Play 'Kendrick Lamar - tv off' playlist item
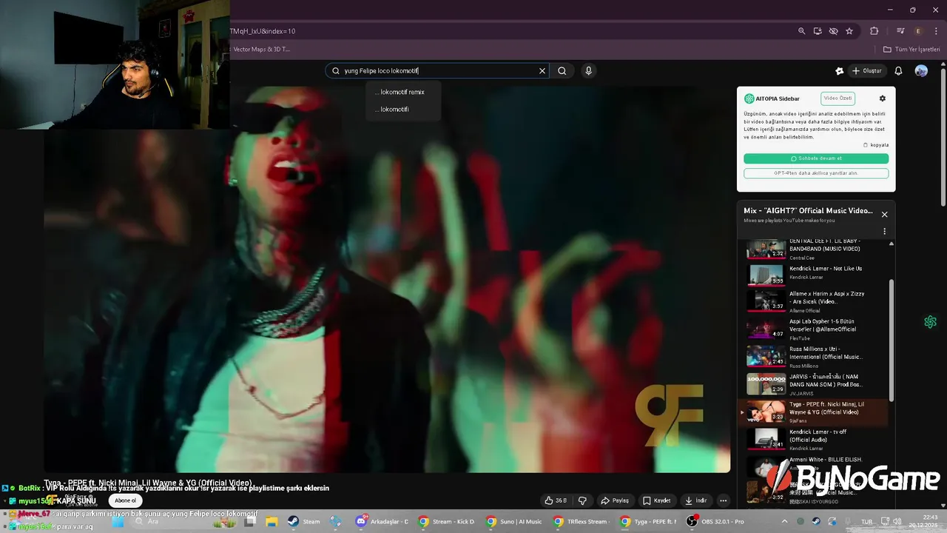Image resolution: width=947 pixels, height=533 pixels. click(x=814, y=439)
